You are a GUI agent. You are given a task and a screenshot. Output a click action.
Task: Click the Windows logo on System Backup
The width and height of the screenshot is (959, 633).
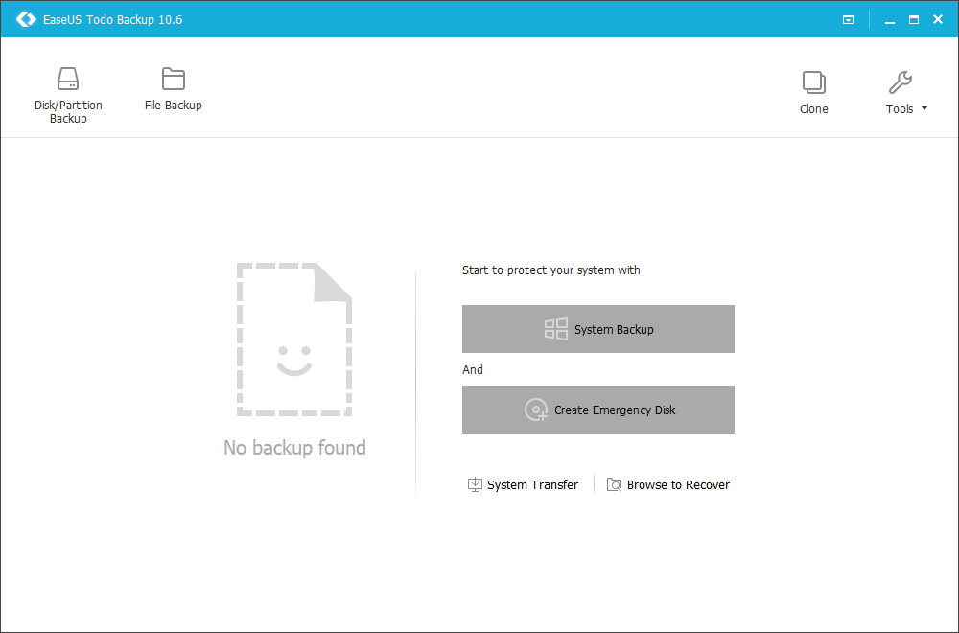[556, 329]
